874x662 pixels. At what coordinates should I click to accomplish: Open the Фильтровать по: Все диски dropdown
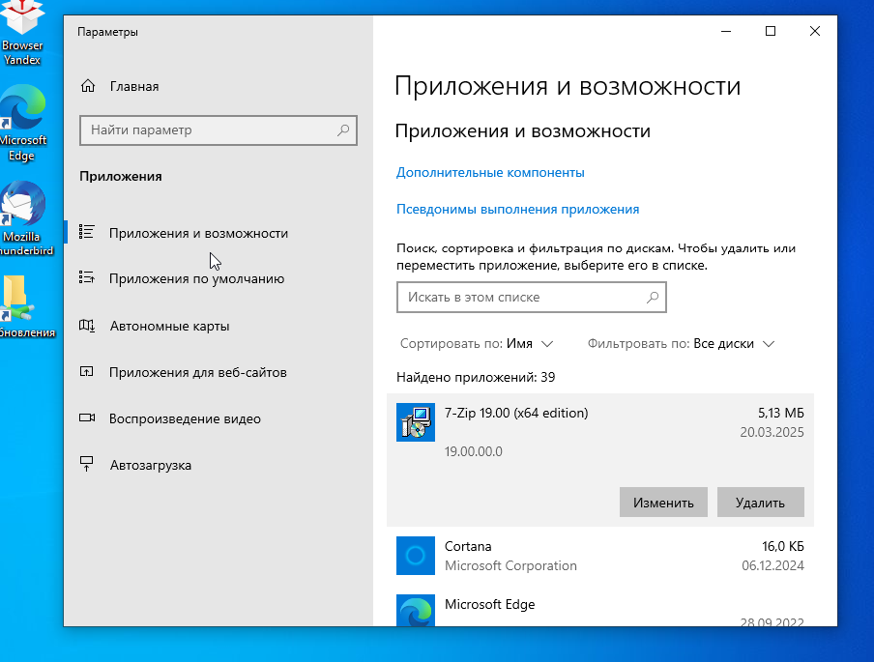(x=682, y=344)
